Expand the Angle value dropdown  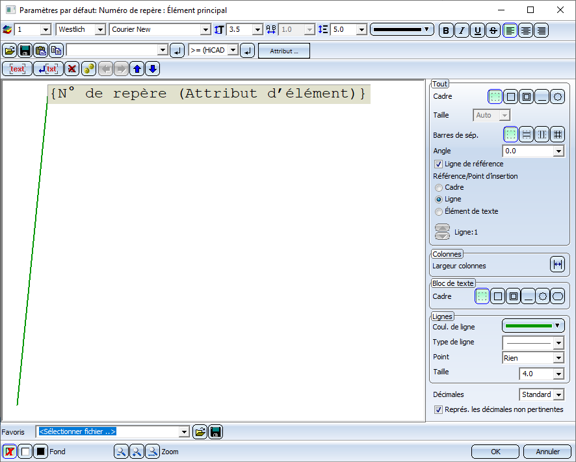coord(558,151)
